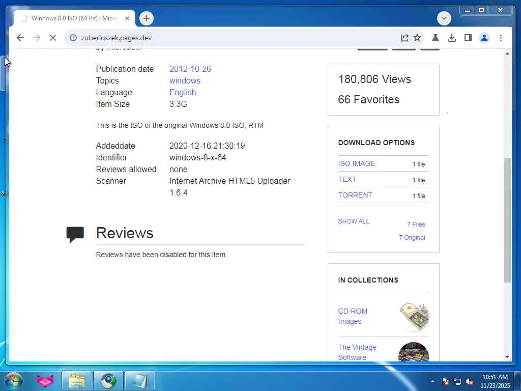The height and width of the screenshot is (391, 521).
Task: Open publication date 2012-10-26 link
Action: [190, 69]
